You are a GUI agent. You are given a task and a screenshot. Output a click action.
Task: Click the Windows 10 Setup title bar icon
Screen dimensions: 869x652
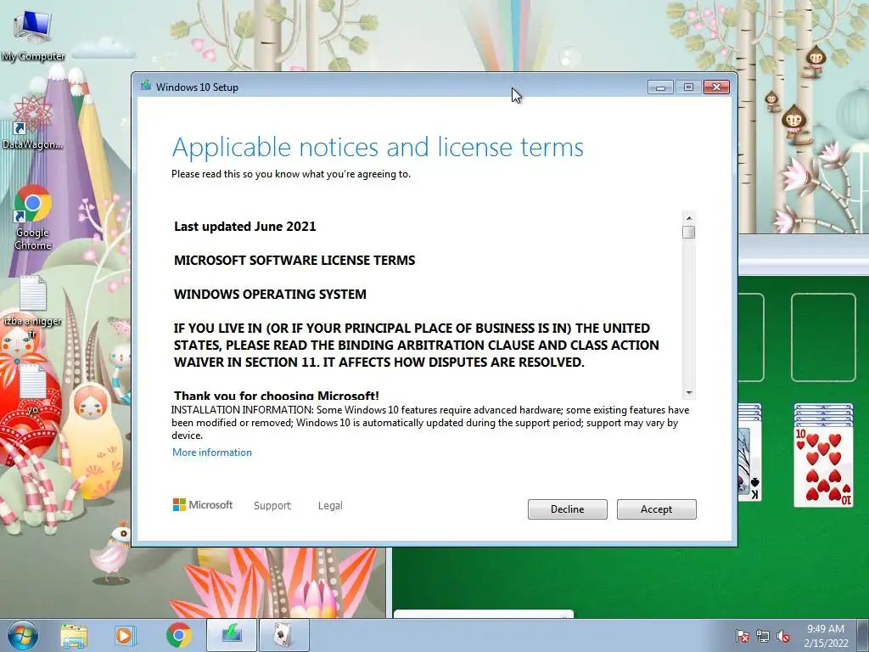pos(146,86)
